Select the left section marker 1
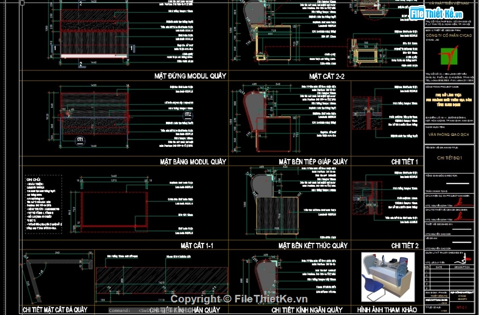The width and height of the screenshot is (479, 315). tap(53, 48)
